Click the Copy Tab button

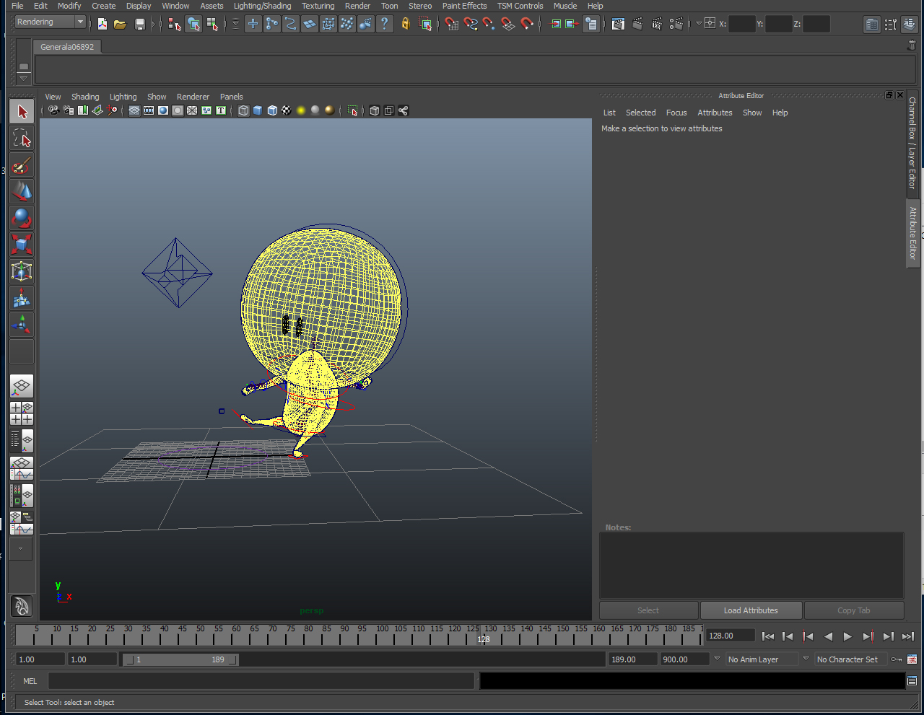[853, 610]
